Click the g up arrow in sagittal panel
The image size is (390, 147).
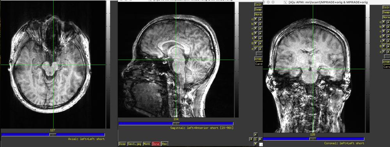(x=260, y=33)
